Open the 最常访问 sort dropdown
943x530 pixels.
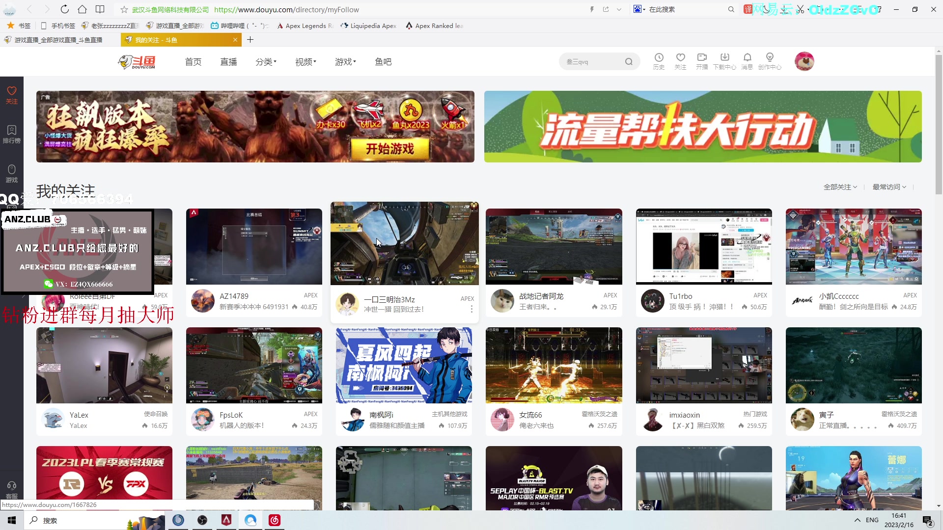889,187
